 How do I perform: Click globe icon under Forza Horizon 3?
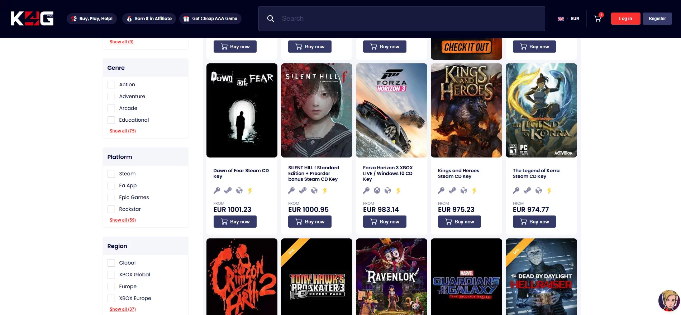click(388, 190)
